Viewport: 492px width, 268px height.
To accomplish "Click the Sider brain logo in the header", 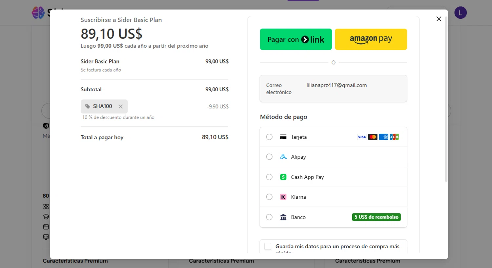I will pyautogui.click(x=38, y=13).
